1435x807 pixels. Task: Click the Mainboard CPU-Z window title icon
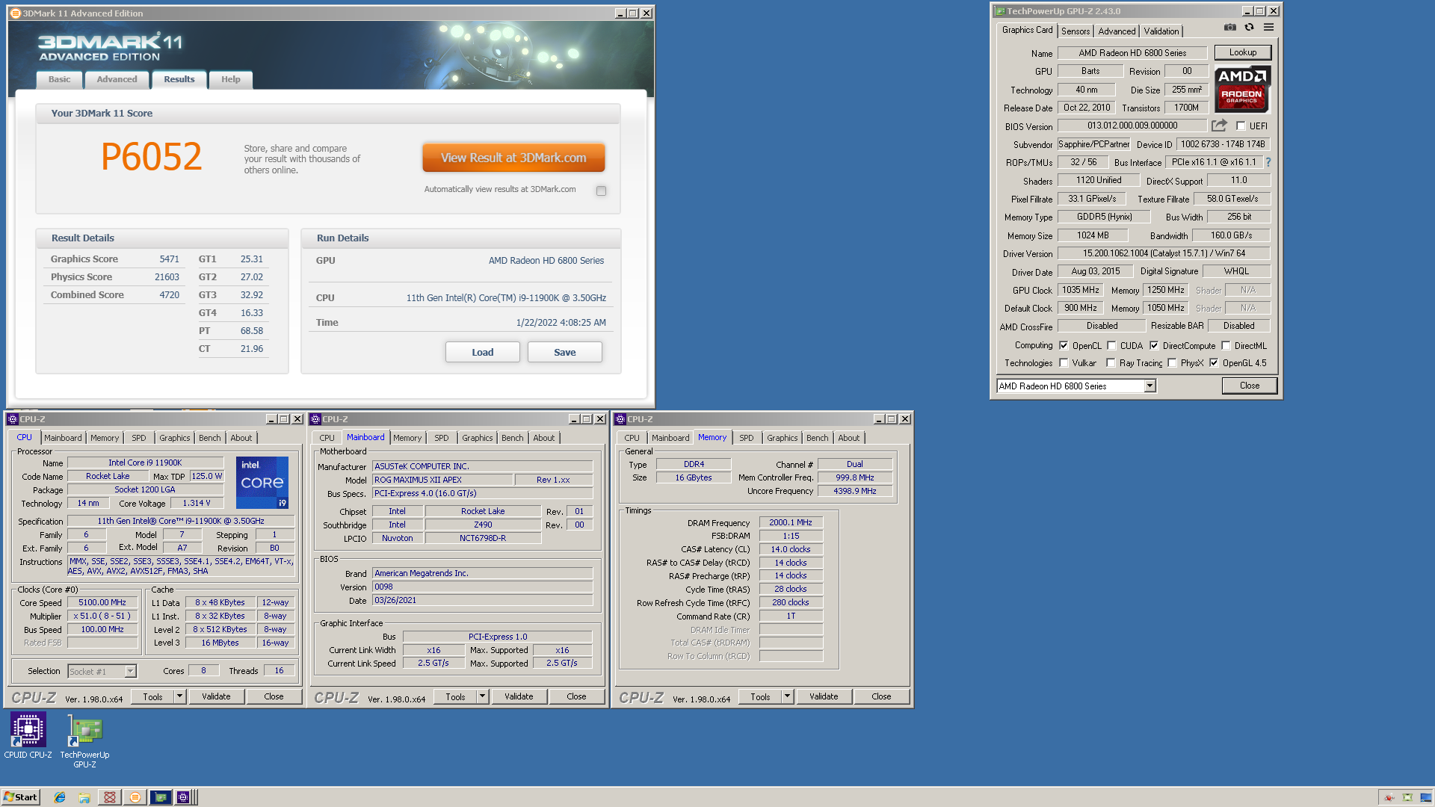tap(315, 419)
